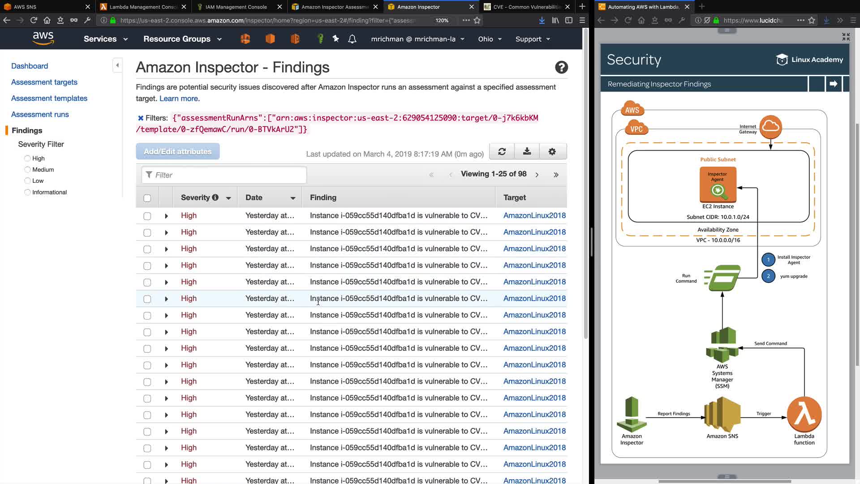Click the refresh findings icon button
The image size is (860, 484).
502,151
